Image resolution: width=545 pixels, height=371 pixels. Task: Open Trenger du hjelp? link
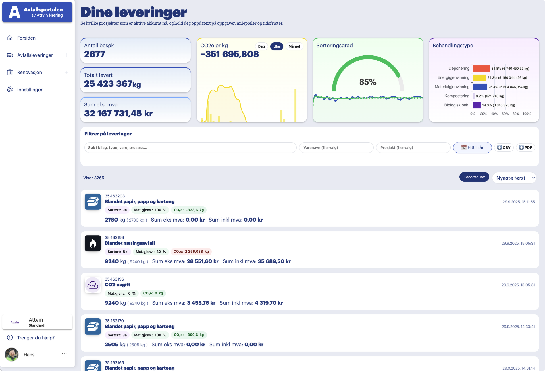36,338
